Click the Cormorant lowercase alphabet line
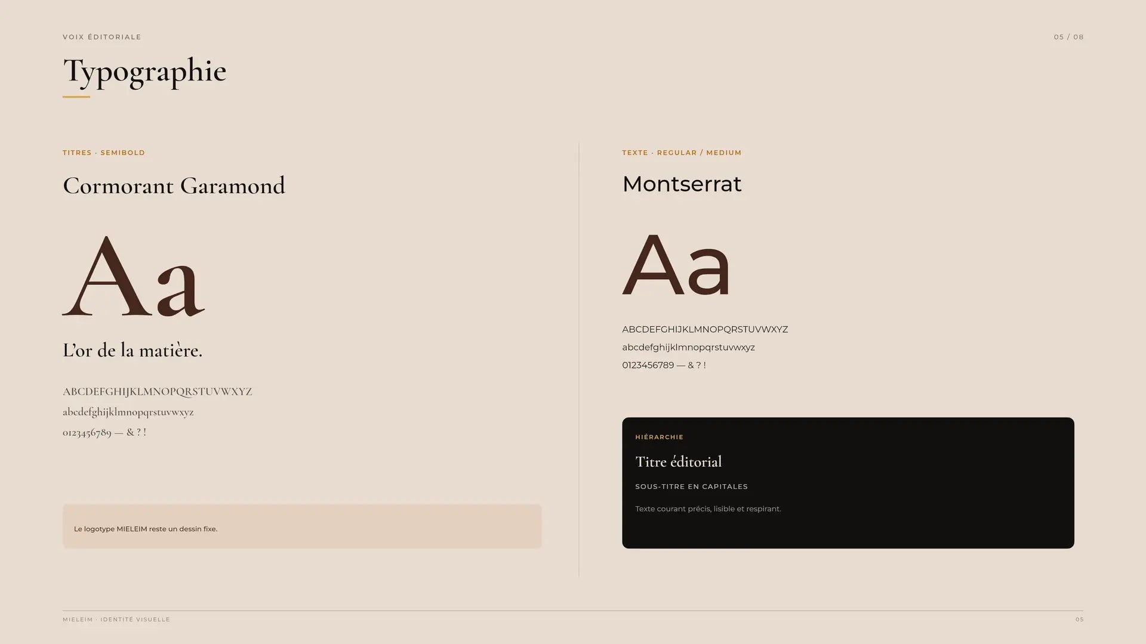 (x=128, y=412)
